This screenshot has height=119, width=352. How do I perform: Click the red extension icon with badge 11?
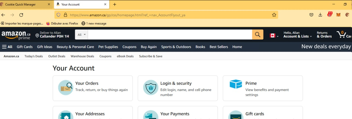coord(329,15)
